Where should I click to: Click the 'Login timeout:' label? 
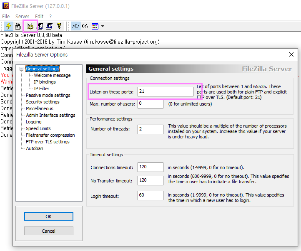pos(105,196)
